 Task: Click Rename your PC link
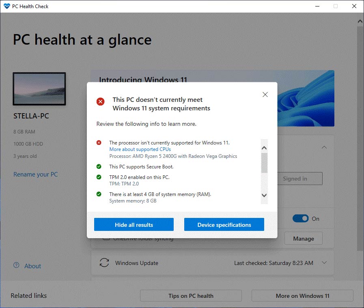click(x=36, y=174)
